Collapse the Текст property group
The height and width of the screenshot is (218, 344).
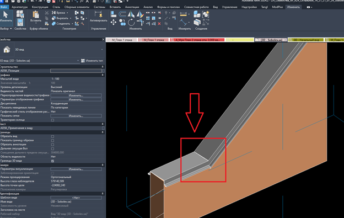pyautogui.click(x=103, y=124)
